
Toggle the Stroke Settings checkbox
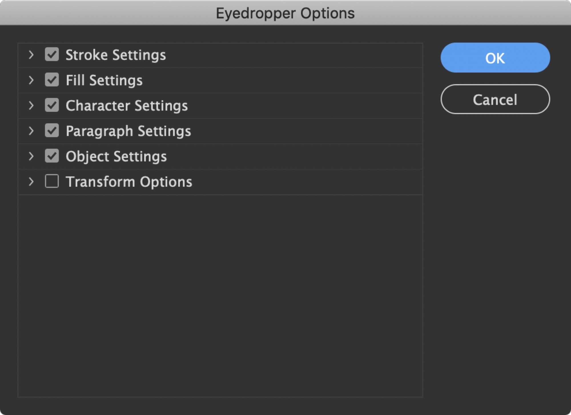click(x=52, y=55)
